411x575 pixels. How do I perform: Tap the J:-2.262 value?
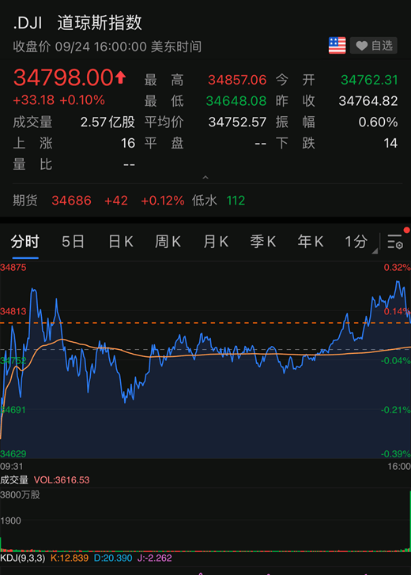(153, 558)
